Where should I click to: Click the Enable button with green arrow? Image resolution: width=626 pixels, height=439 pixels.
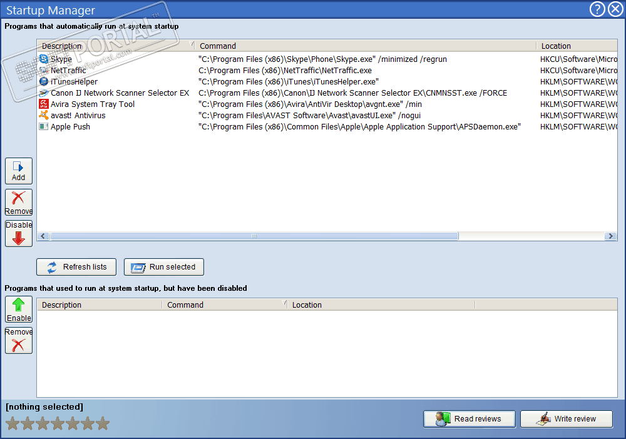click(18, 310)
